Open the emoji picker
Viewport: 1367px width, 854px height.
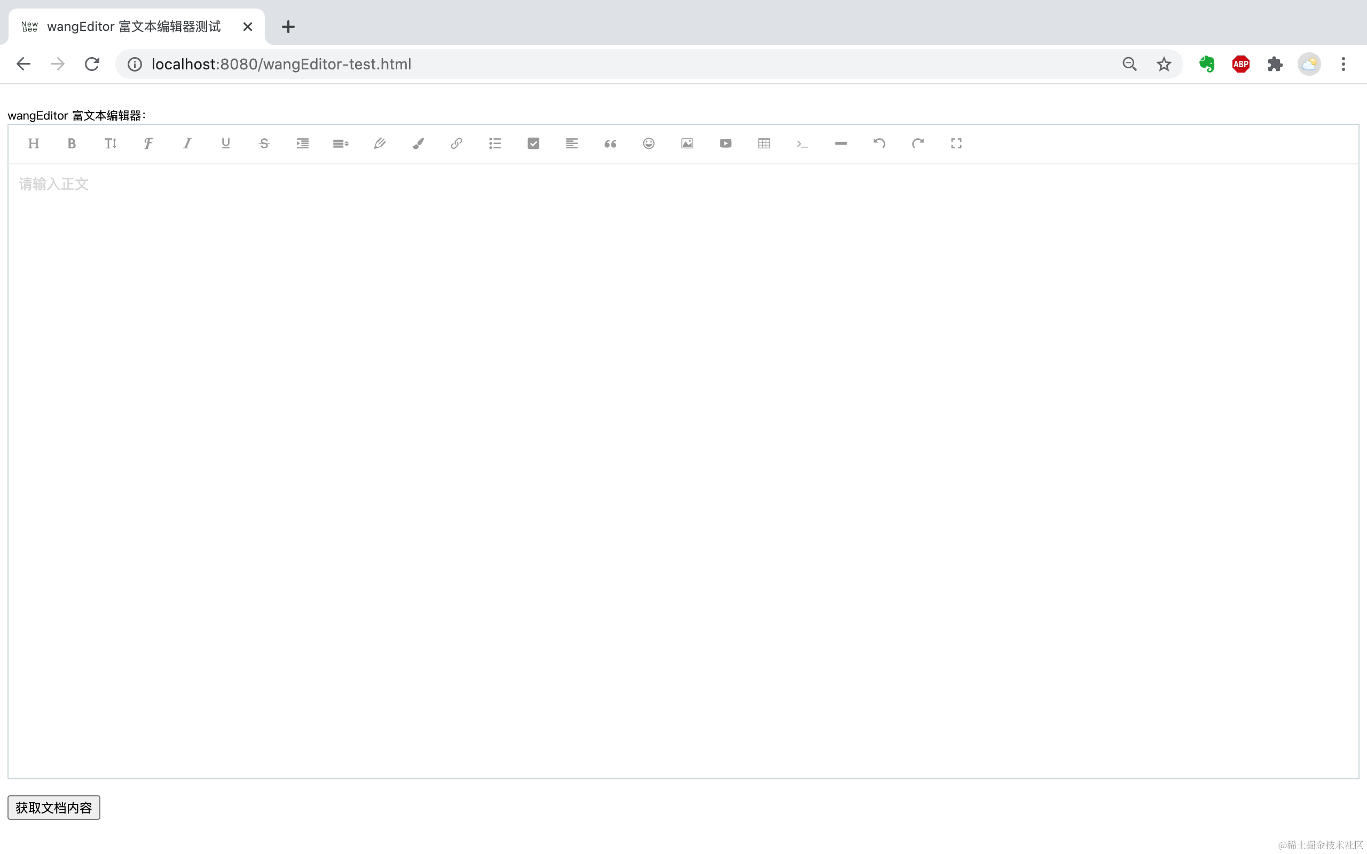pos(648,143)
